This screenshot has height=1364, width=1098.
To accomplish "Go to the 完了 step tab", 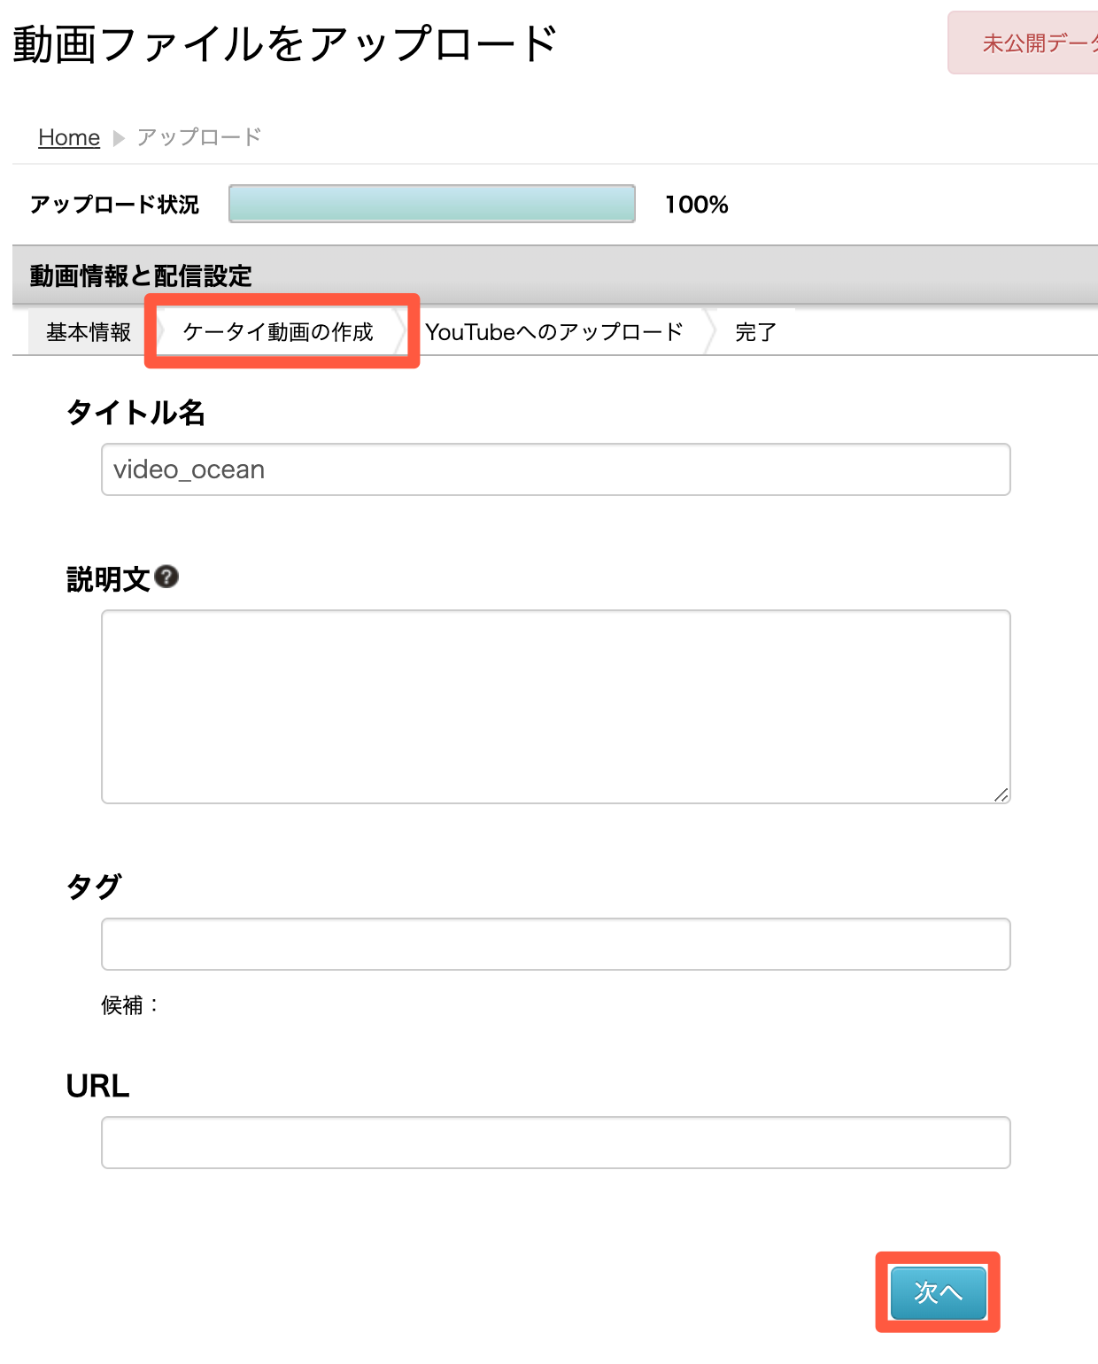I will click(x=755, y=332).
